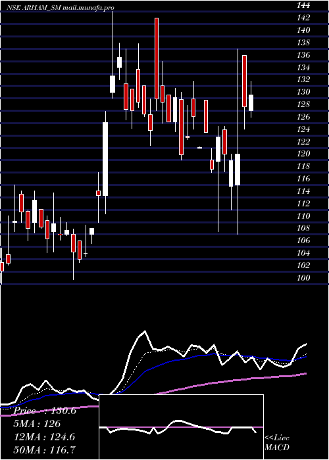329x460 pixels.
Task: Click the 136 price axis label
Action: click(x=303, y=55)
